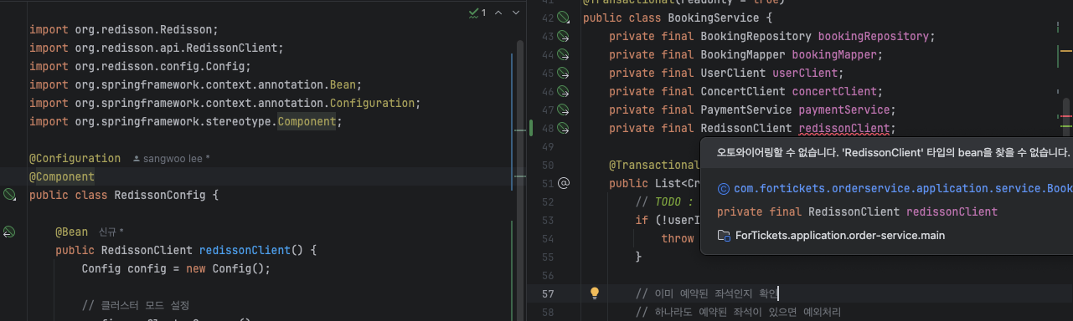Click the gutter icon beside the @Bean annotation
Viewport: 1073px width, 321px height.
(x=10, y=232)
